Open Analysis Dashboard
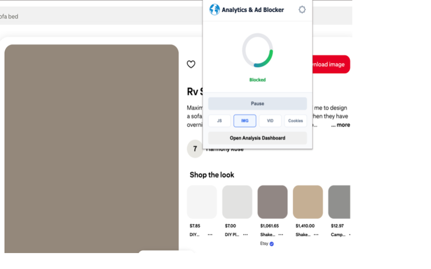This screenshot has width=431, height=269. click(x=258, y=138)
